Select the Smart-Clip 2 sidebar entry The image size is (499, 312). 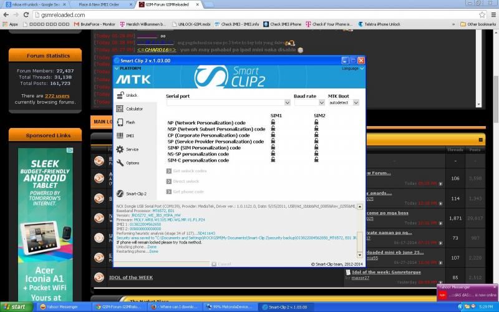(x=132, y=193)
